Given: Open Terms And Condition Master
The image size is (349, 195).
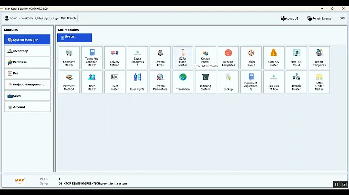Looking at the screenshot, I should click(x=92, y=57).
